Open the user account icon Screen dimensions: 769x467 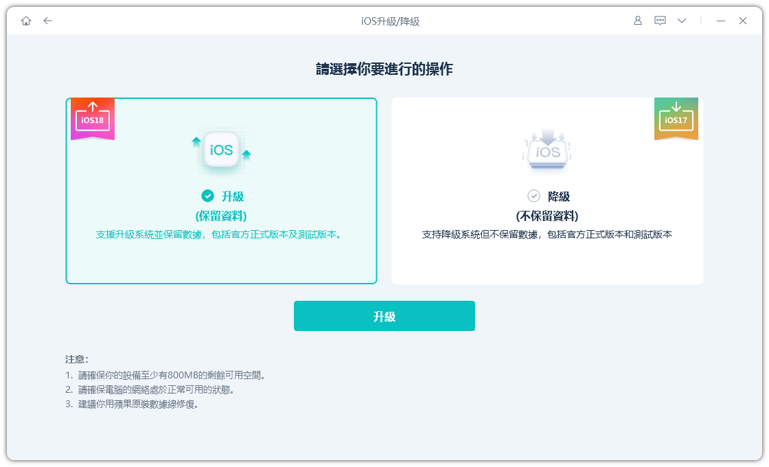638,21
